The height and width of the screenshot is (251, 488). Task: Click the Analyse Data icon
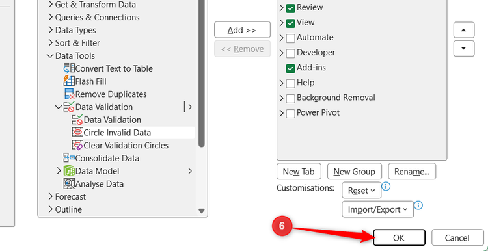69,184
